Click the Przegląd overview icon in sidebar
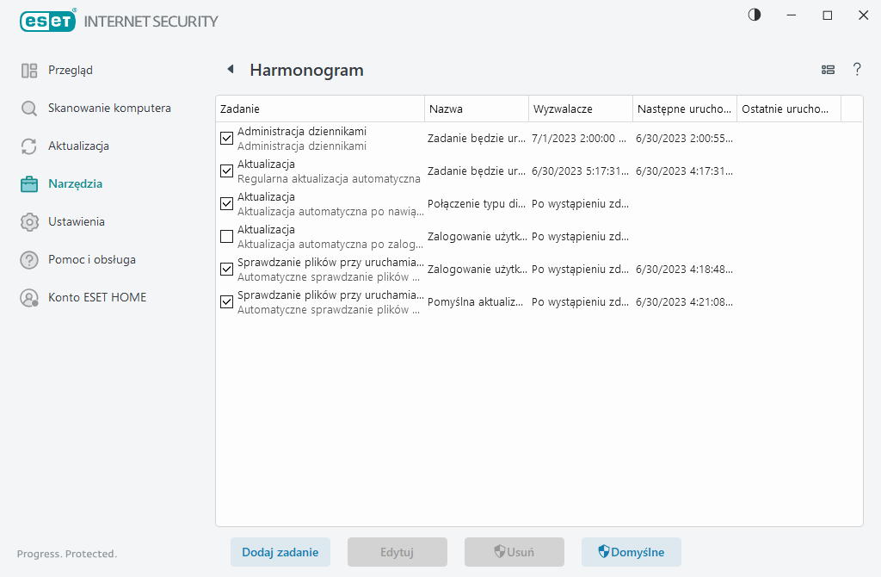Screen dimensions: 881x577 29,71
